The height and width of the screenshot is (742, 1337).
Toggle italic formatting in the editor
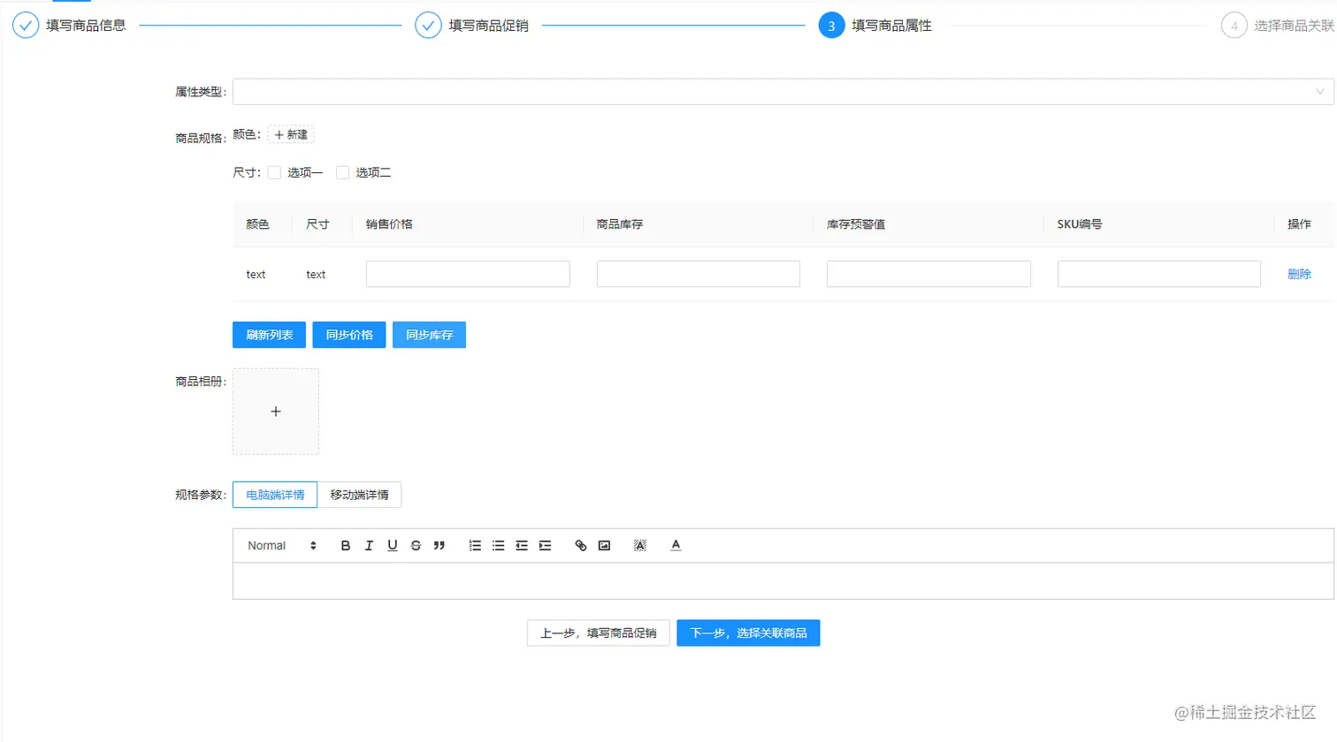coord(369,546)
